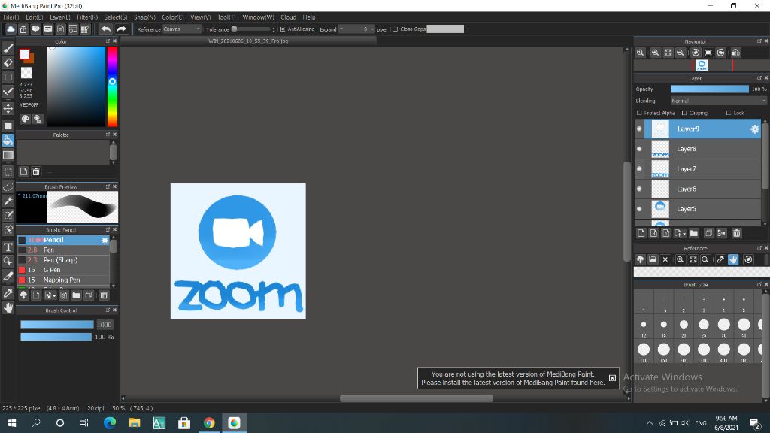This screenshot has width=770, height=433.
Task: Enable Protect Alpha checkbox
Action: [639, 113]
